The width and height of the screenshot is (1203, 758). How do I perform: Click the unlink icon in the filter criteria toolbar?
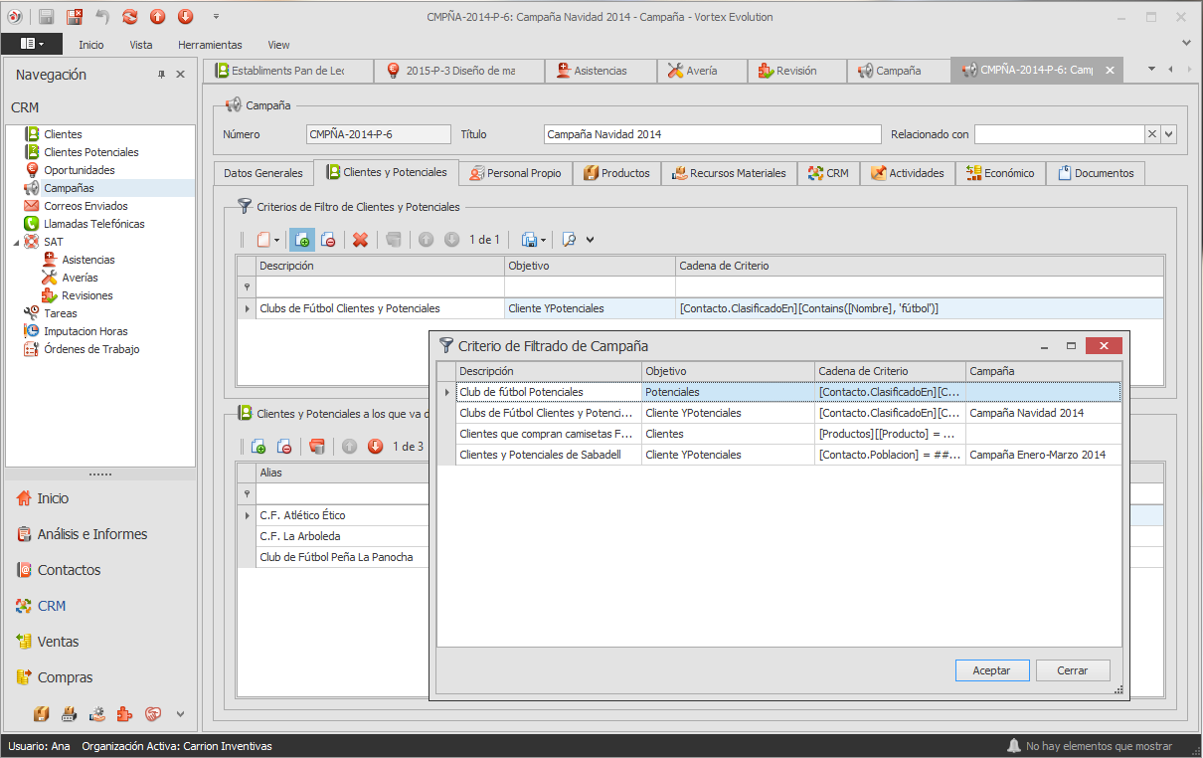click(328, 240)
